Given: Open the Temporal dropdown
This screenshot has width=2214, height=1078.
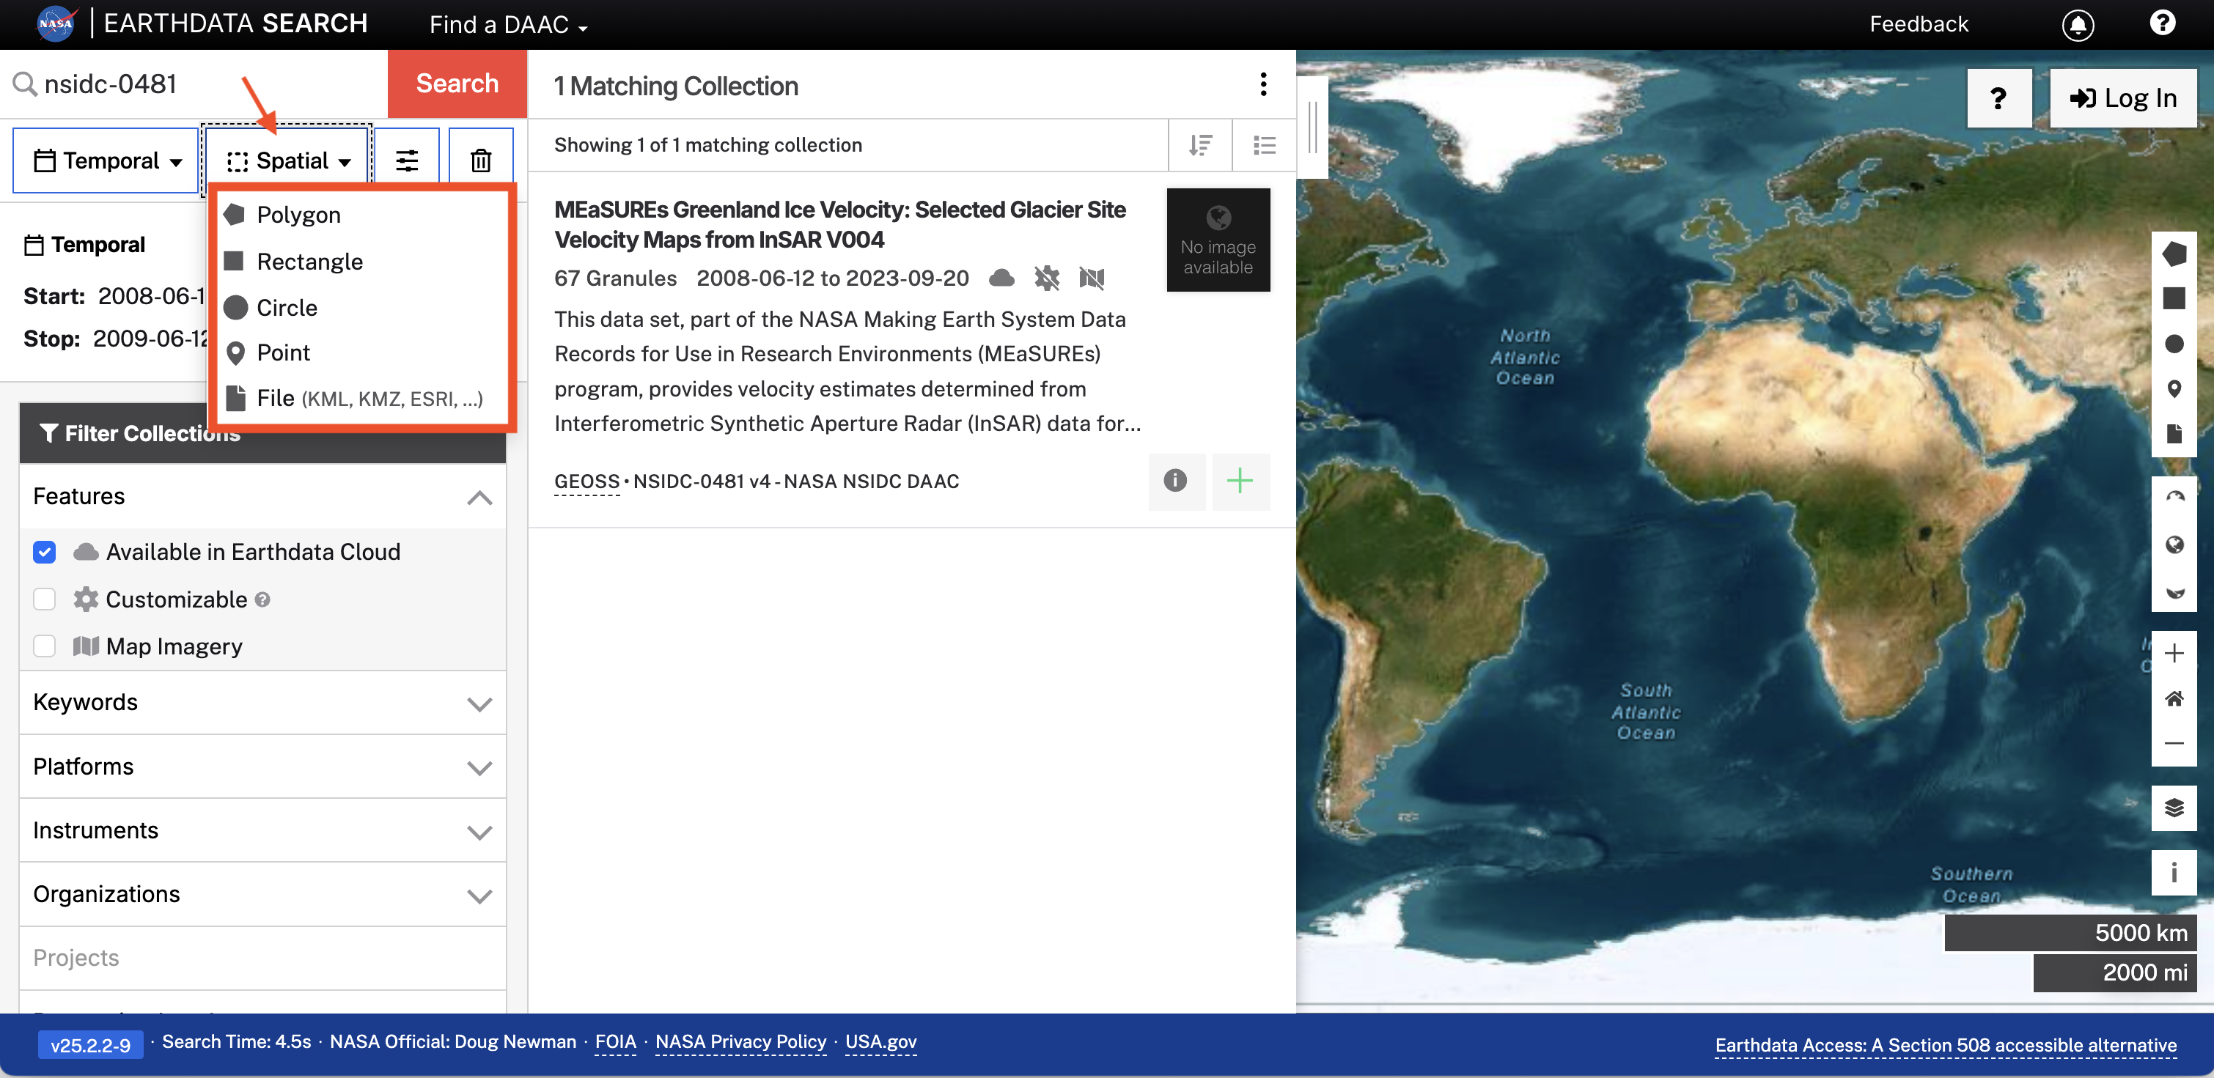Looking at the screenshot, I should (106, 160).
